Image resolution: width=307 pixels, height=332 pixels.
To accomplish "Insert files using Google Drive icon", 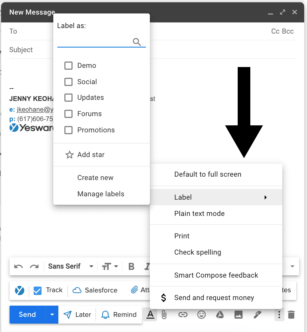I will (220, 315).
